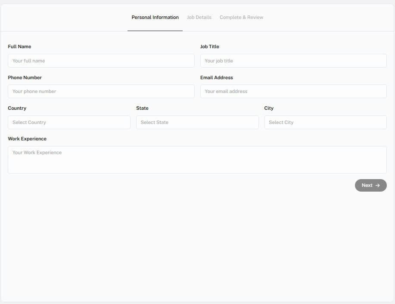Click the Country label above the dropdown
The height and width of the screenshot is (304, 395).
coord(17,108)
